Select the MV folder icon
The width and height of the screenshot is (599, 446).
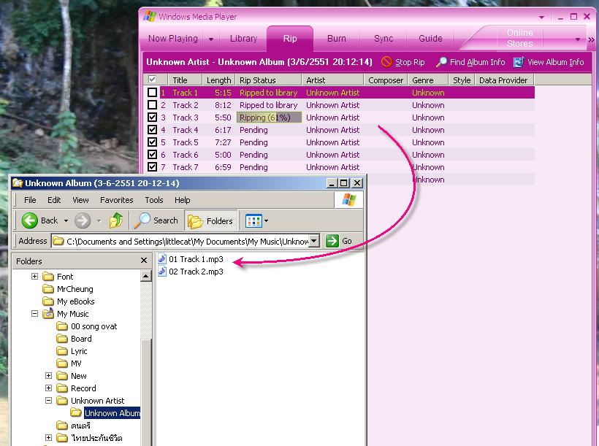pos(62,363)
